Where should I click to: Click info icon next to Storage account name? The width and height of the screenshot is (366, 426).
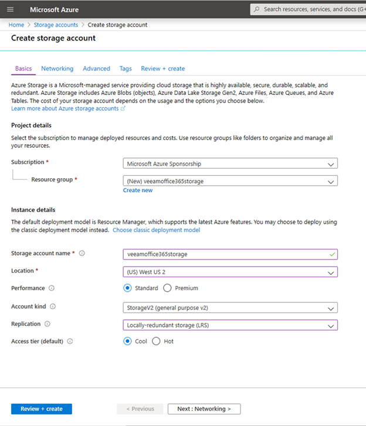(x=82, y=253)
